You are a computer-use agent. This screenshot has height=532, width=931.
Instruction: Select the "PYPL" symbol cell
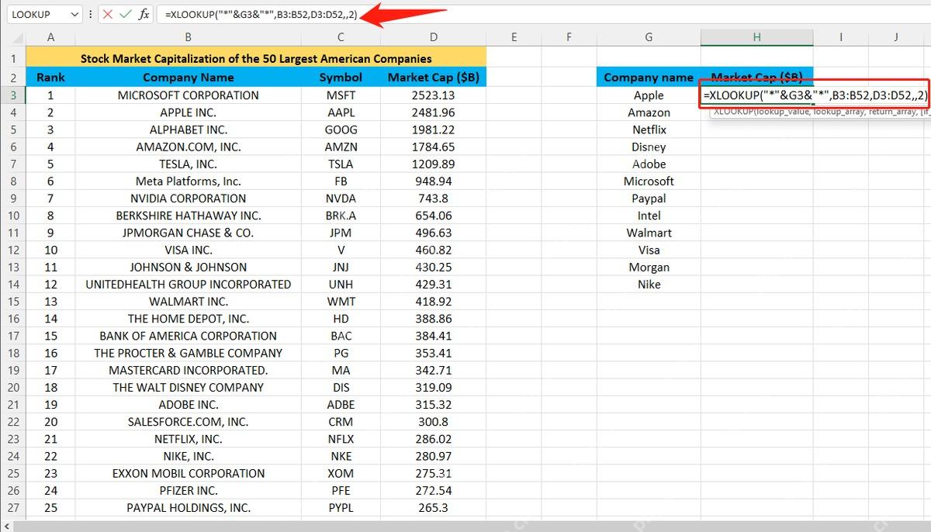(x=341, y=508)
